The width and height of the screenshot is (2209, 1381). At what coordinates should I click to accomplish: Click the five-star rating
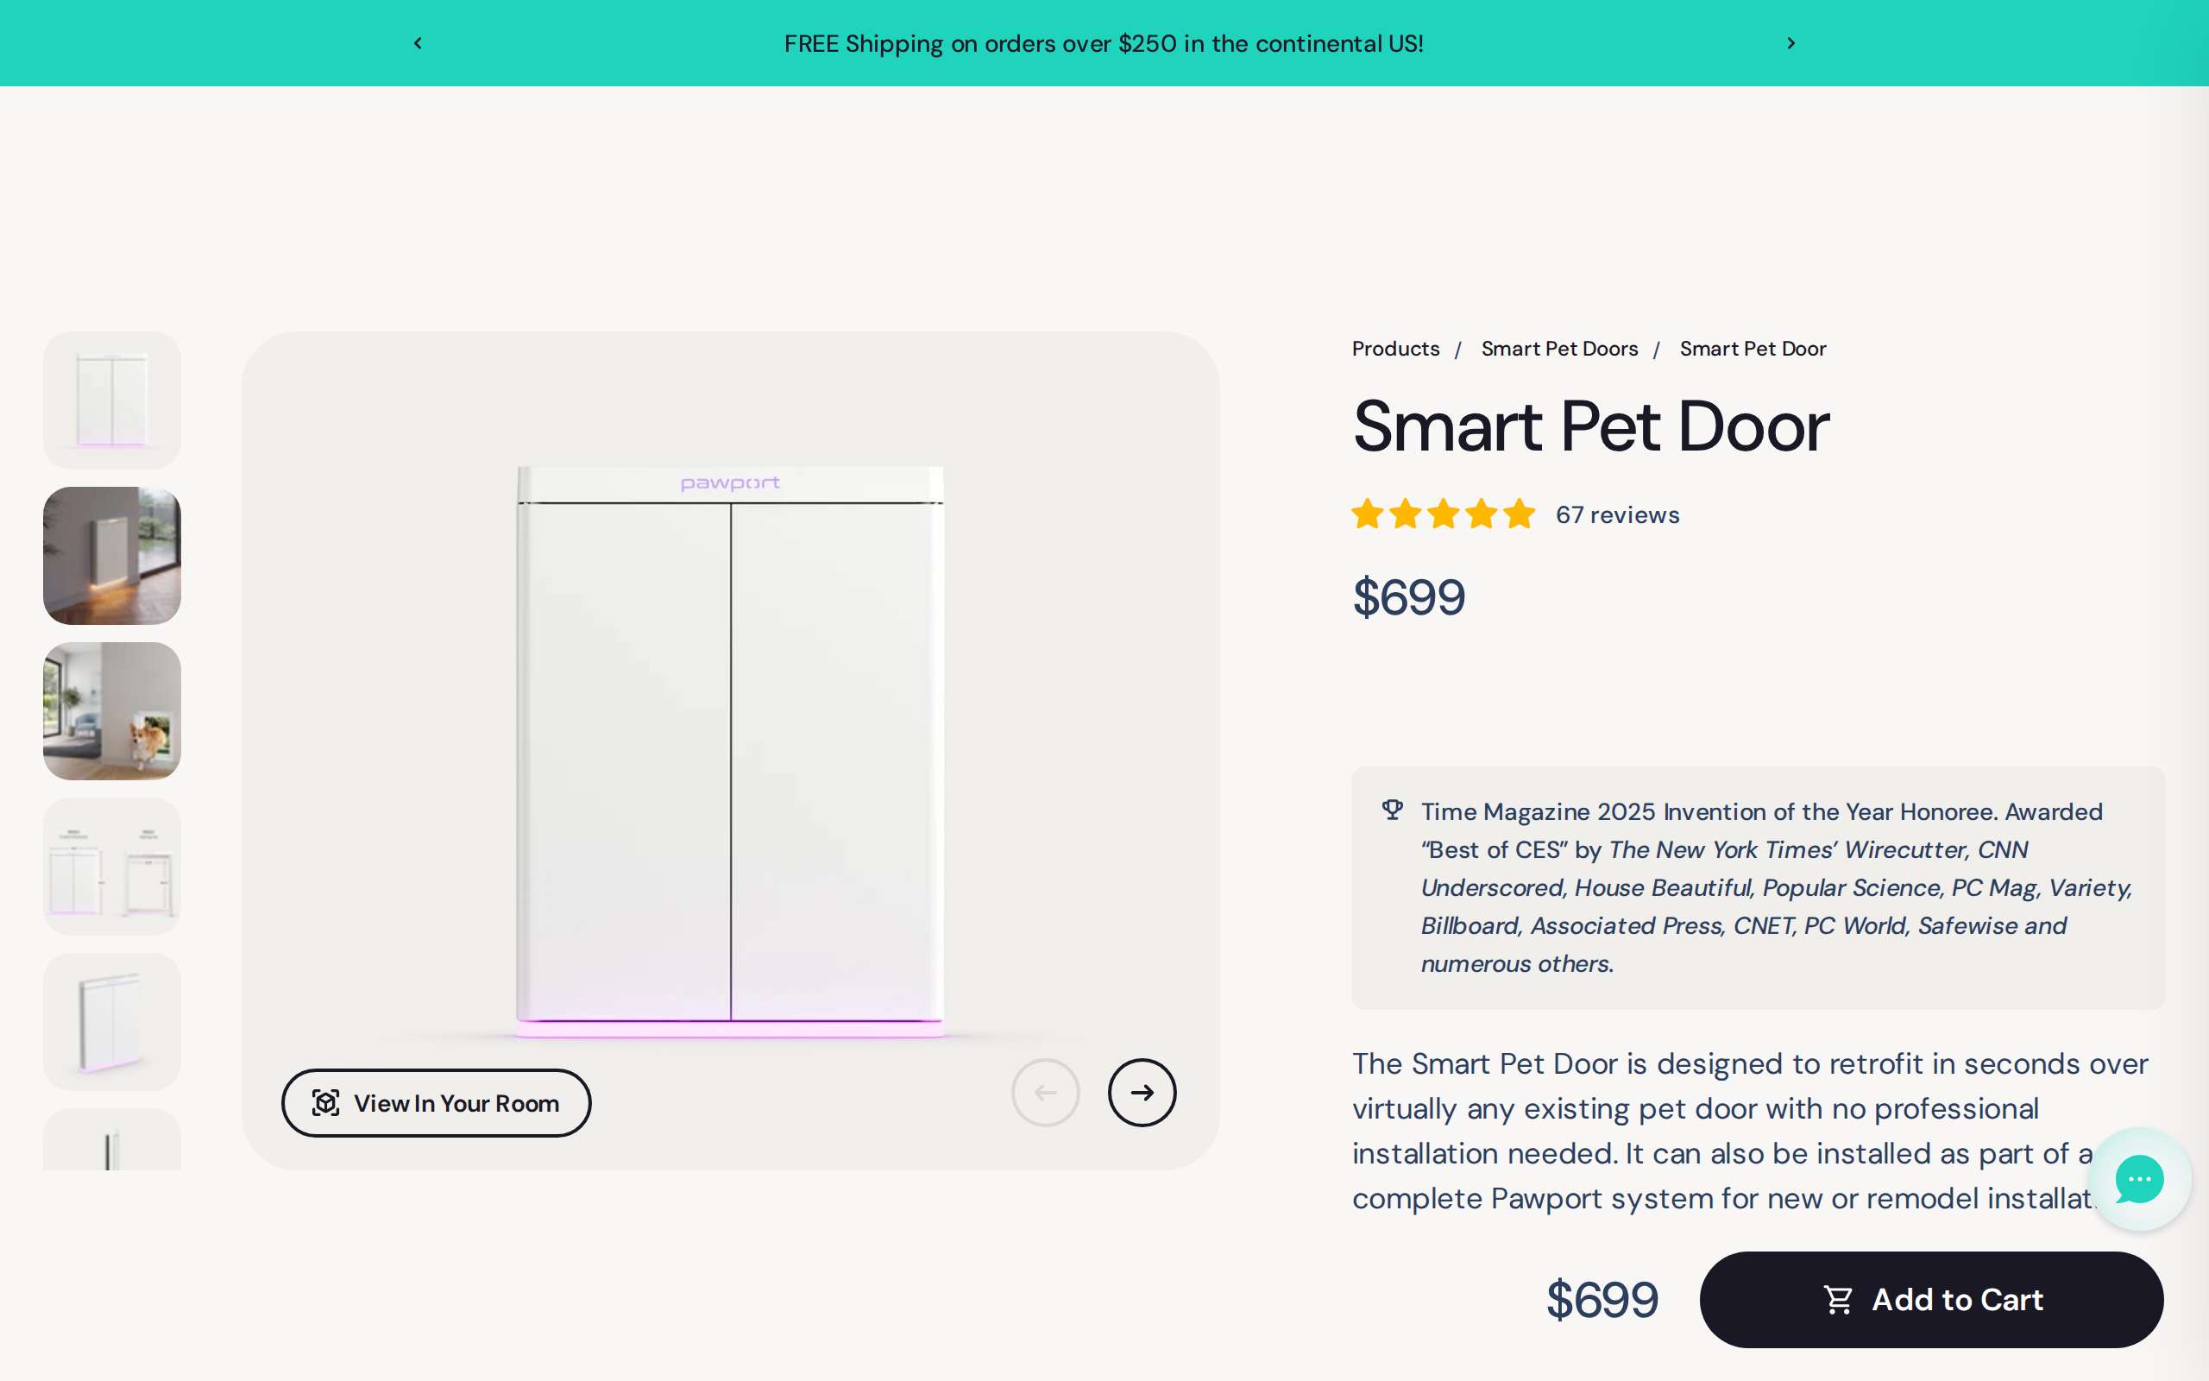tap(1443, 514)
